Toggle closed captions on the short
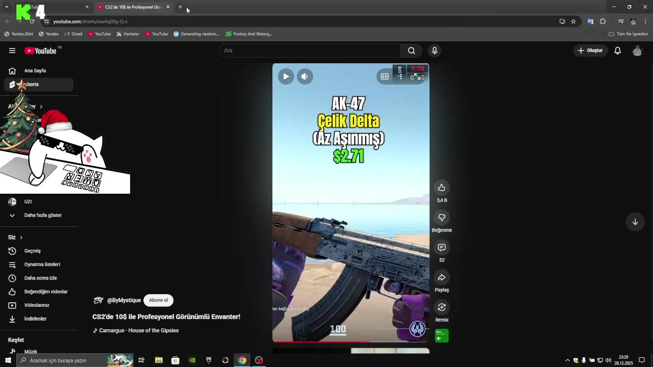Image resolution: width=653 pixels, height=367 pixels. coord(385,76)
